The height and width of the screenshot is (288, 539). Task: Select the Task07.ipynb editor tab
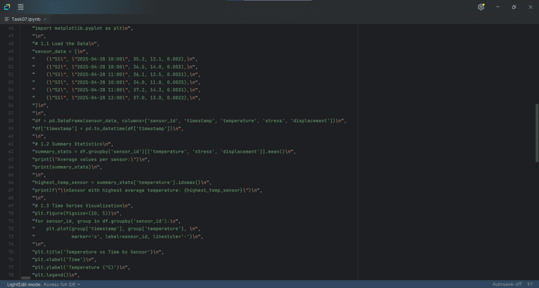(x=25, y=19)
